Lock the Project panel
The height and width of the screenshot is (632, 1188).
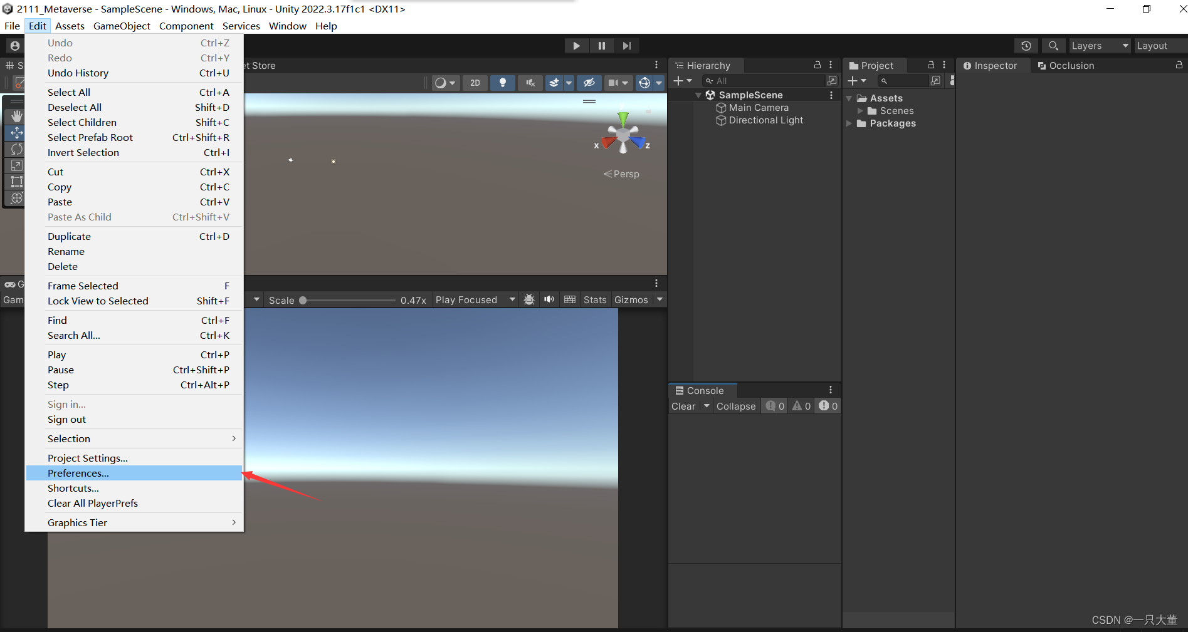click(x=930, y=65)
